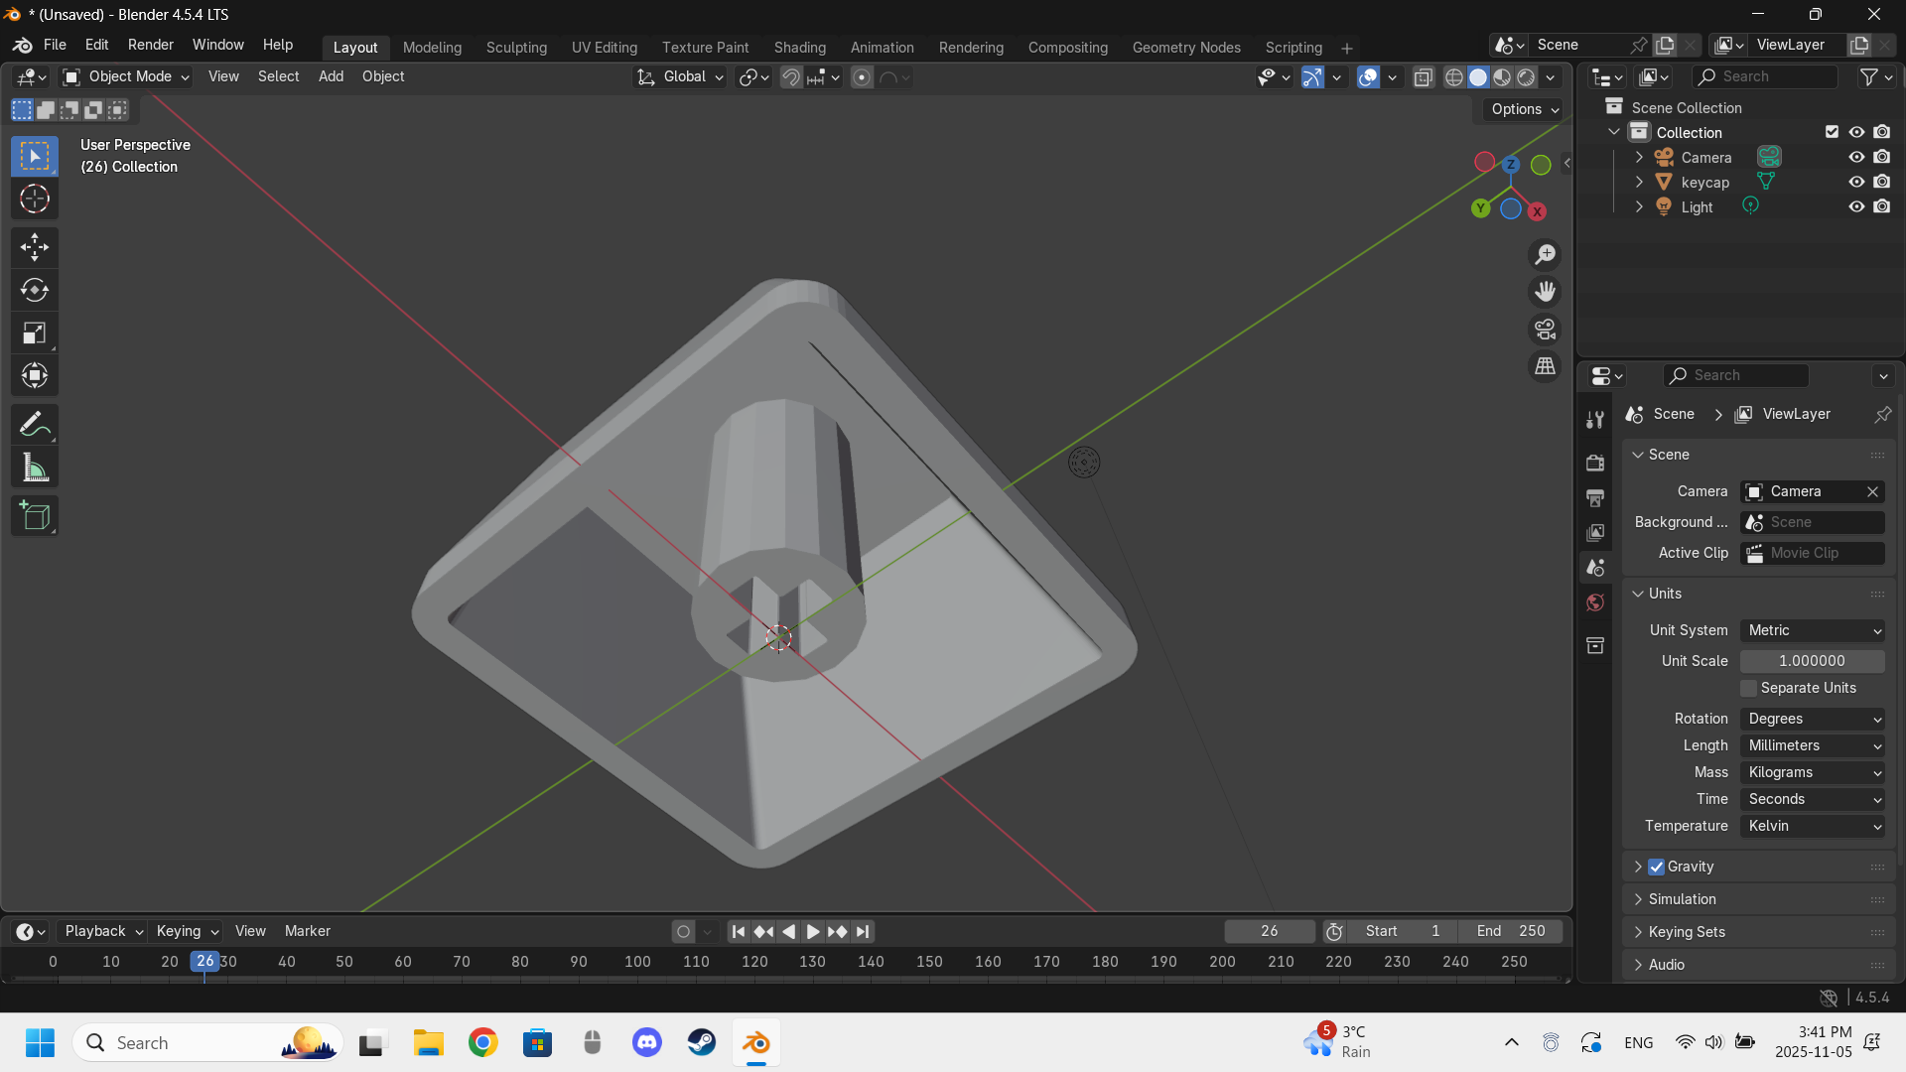The height and width of the screenshot is (1072, 1906).
Task: Disable the Gravity checkbox
Action: (x=1656, y=867)
